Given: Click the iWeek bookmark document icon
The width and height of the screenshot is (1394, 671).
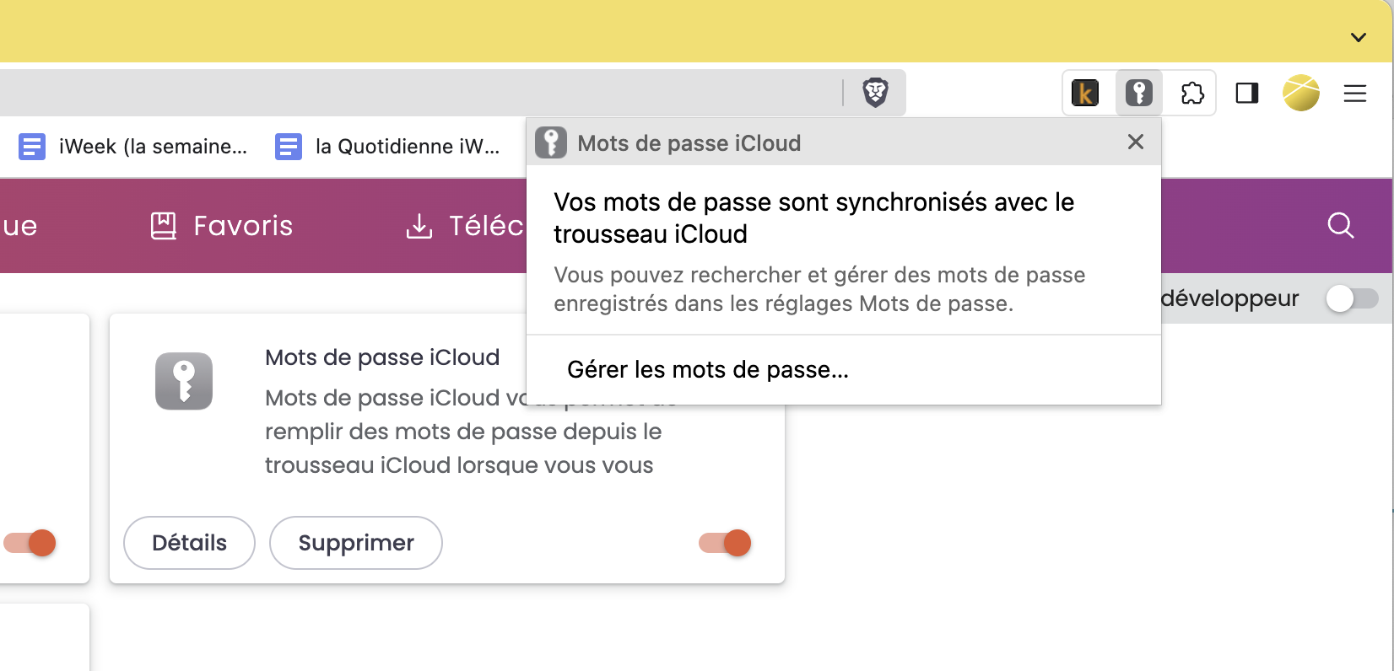Looking at the screenshot, I should [x=32, y=147].
